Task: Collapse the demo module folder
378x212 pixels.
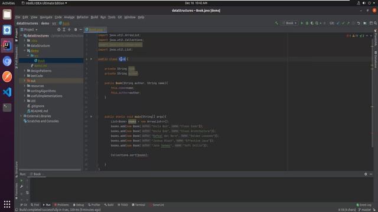Action: click(25, 51)
